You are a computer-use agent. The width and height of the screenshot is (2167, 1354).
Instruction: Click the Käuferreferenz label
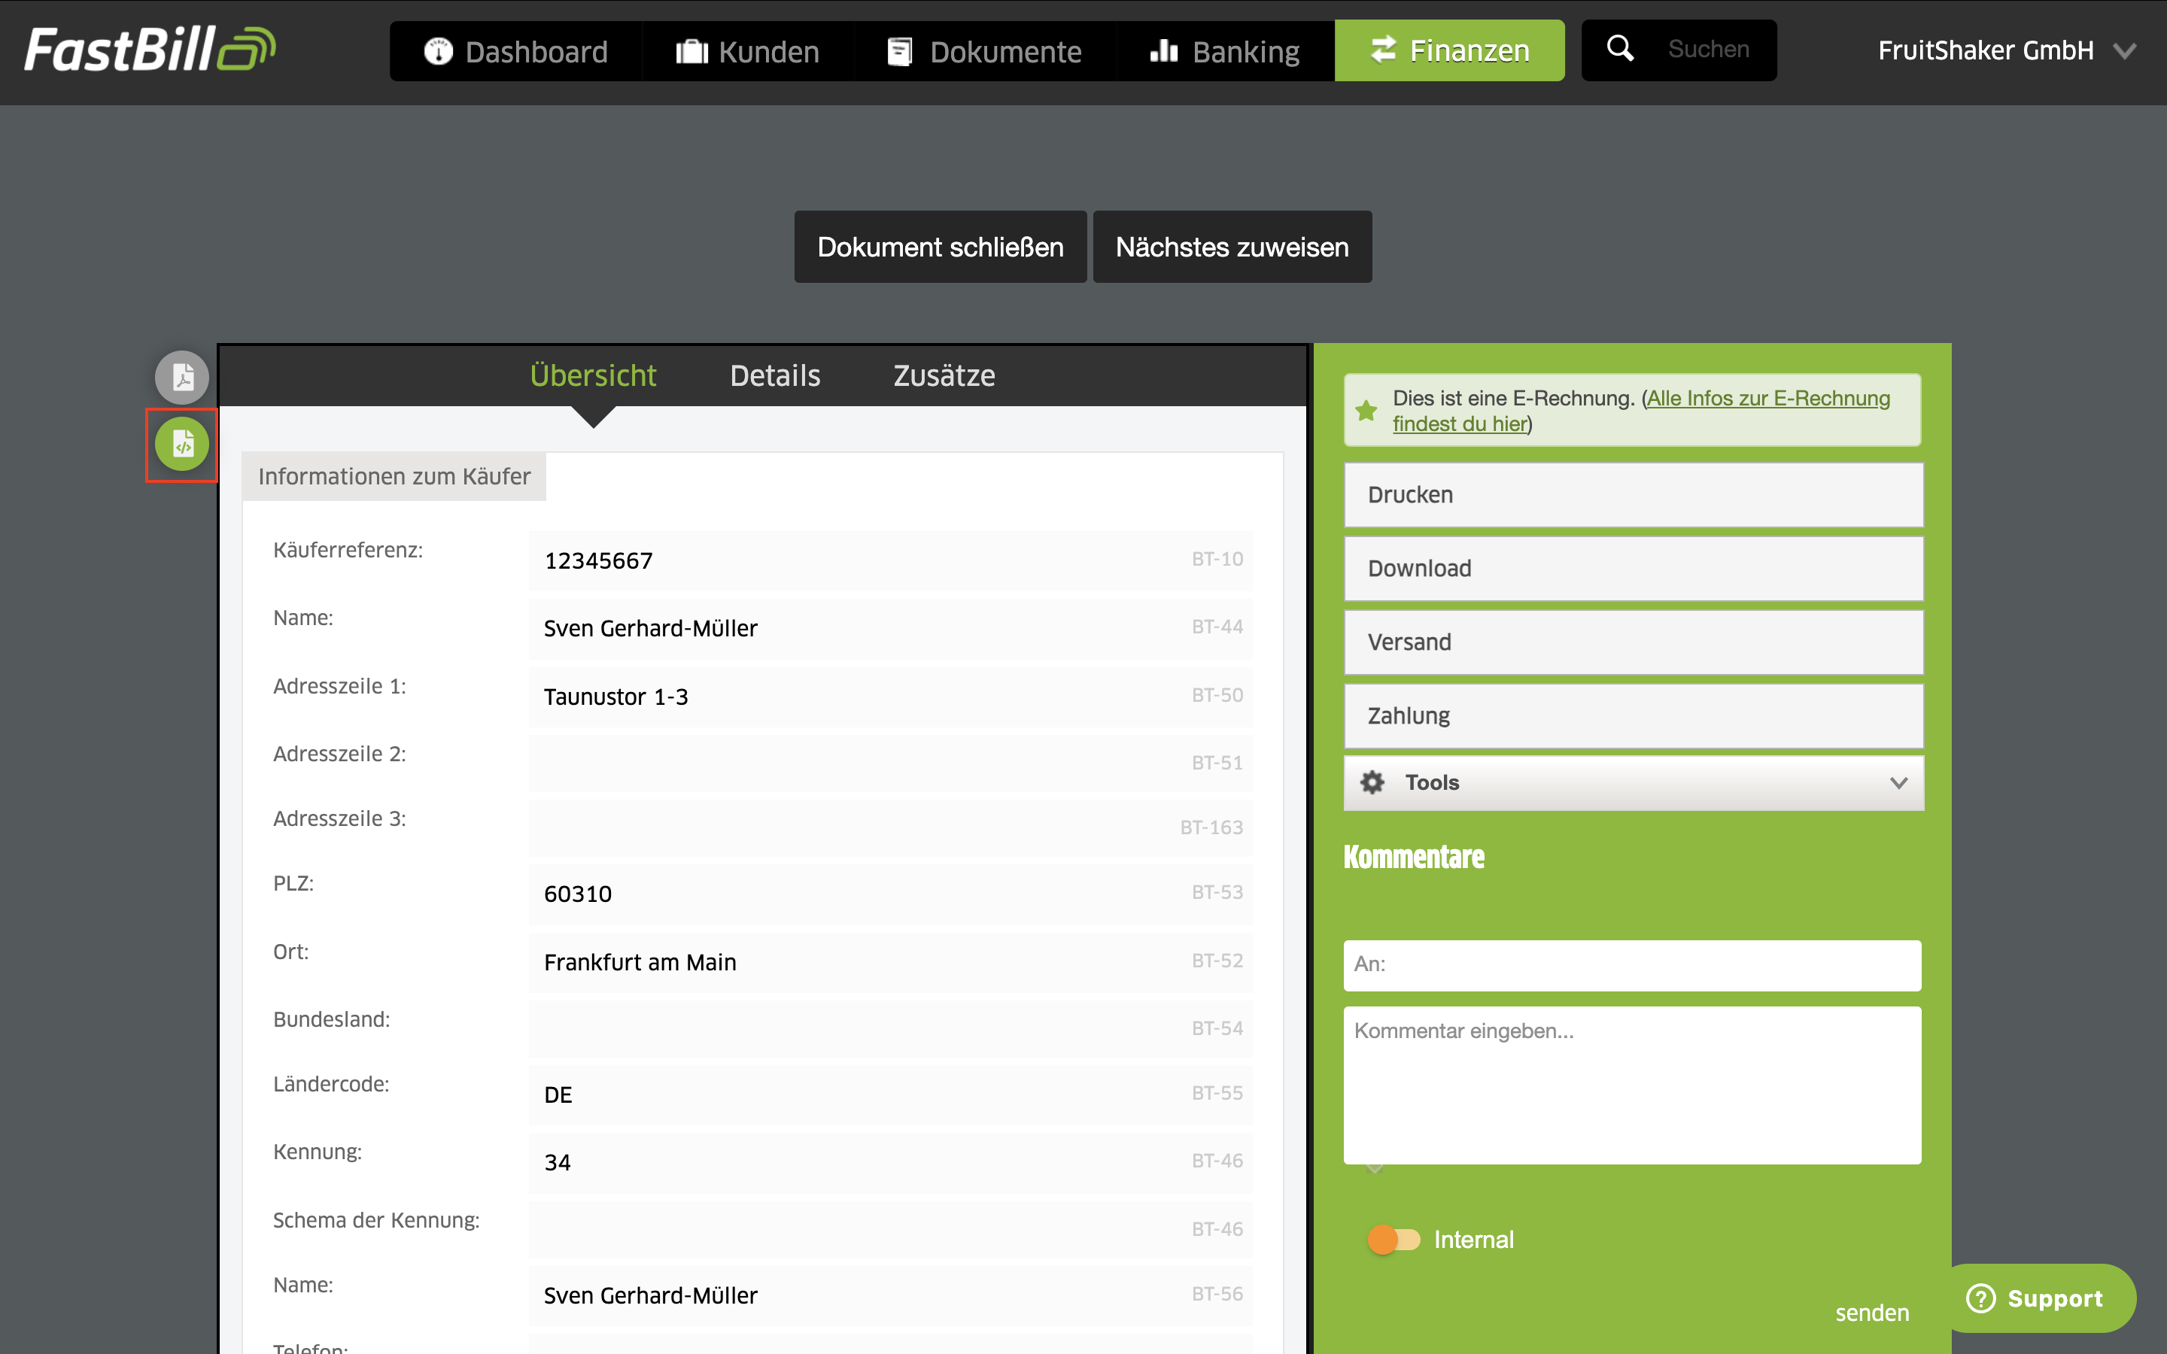pos(348,550)
